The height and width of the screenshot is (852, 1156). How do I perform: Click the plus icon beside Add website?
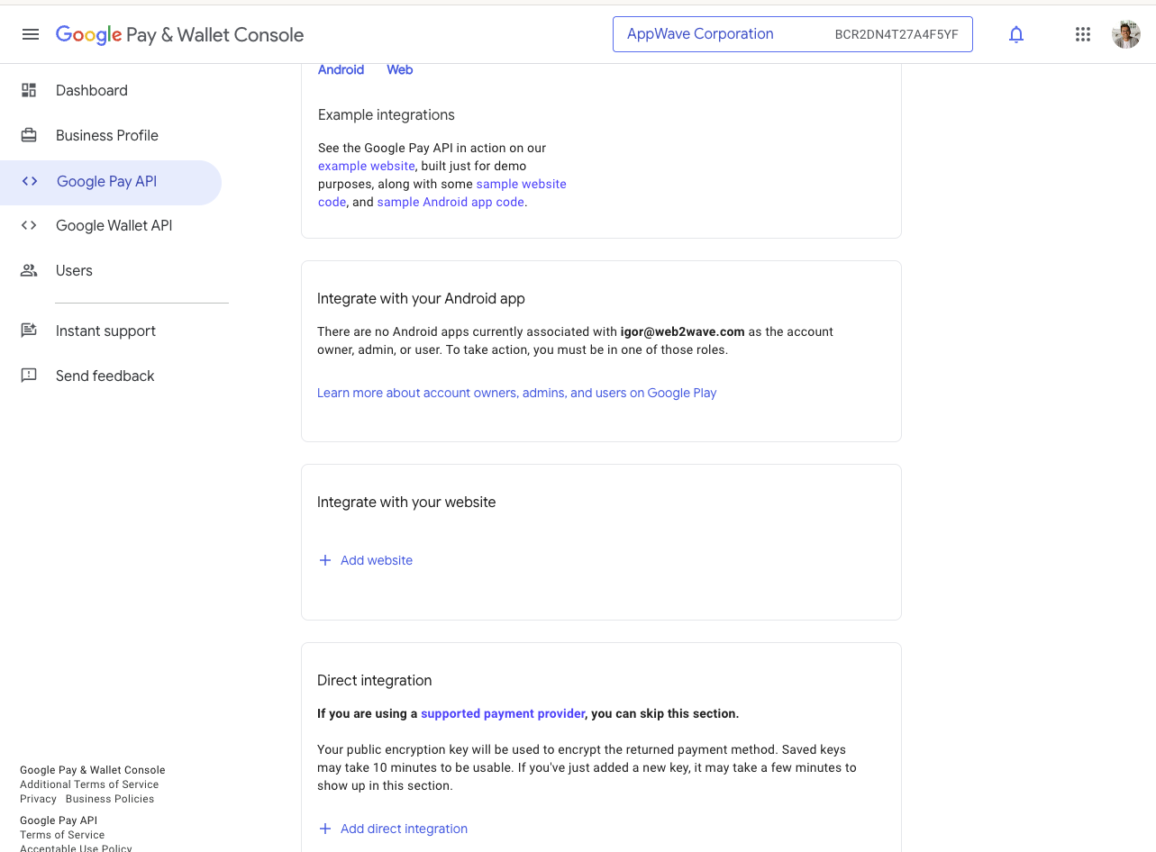[x=325, y=560]
